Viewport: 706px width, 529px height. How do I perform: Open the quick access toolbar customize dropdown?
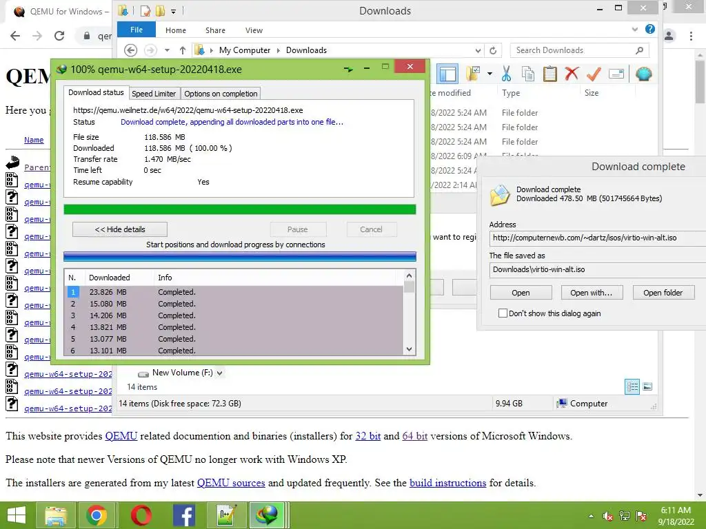[x=173, y=11]
